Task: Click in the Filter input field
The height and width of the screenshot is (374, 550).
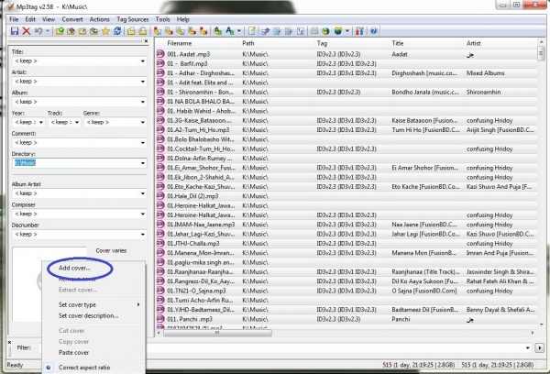Action: pos(335,347)
